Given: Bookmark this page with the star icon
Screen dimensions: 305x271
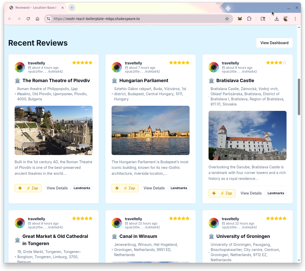Looking at the screenshot, I should click(227, 19).
